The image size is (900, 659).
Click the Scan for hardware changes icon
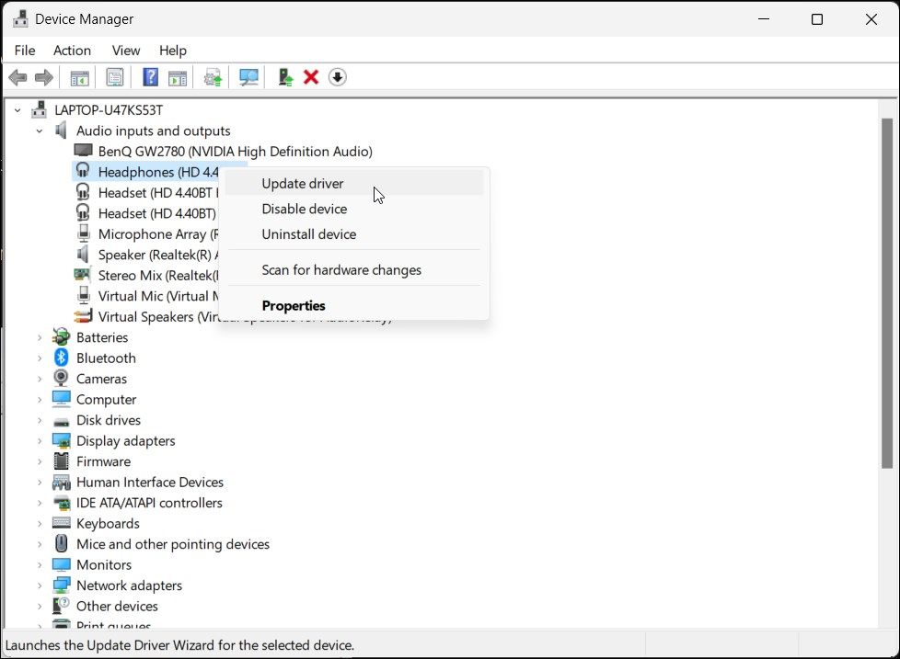click(248, 77)
